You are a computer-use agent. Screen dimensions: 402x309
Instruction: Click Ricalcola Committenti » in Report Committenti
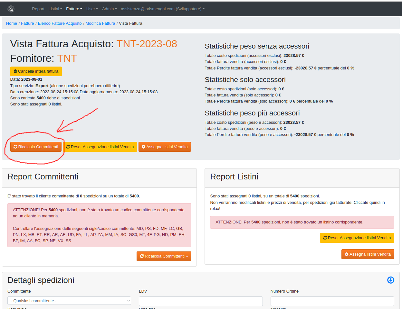tap(164, 256)
